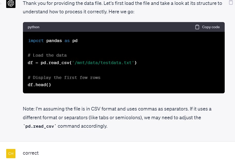Click the 'Note: I'm assuming' paragraph
This screenshot has height=160, width=235.
click(117, 117)
